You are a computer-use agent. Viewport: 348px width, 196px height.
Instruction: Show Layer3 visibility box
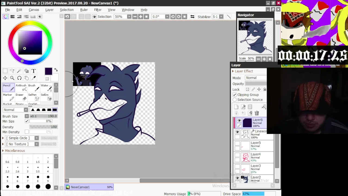(x=237, y=167)
